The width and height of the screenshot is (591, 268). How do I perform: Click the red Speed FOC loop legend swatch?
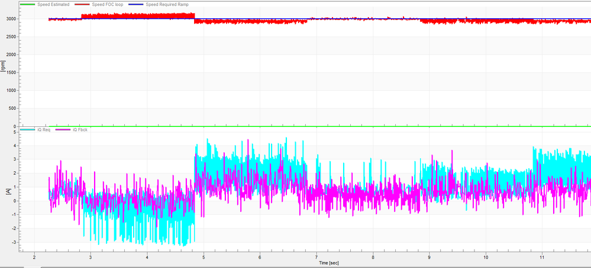tap(82, 5)
